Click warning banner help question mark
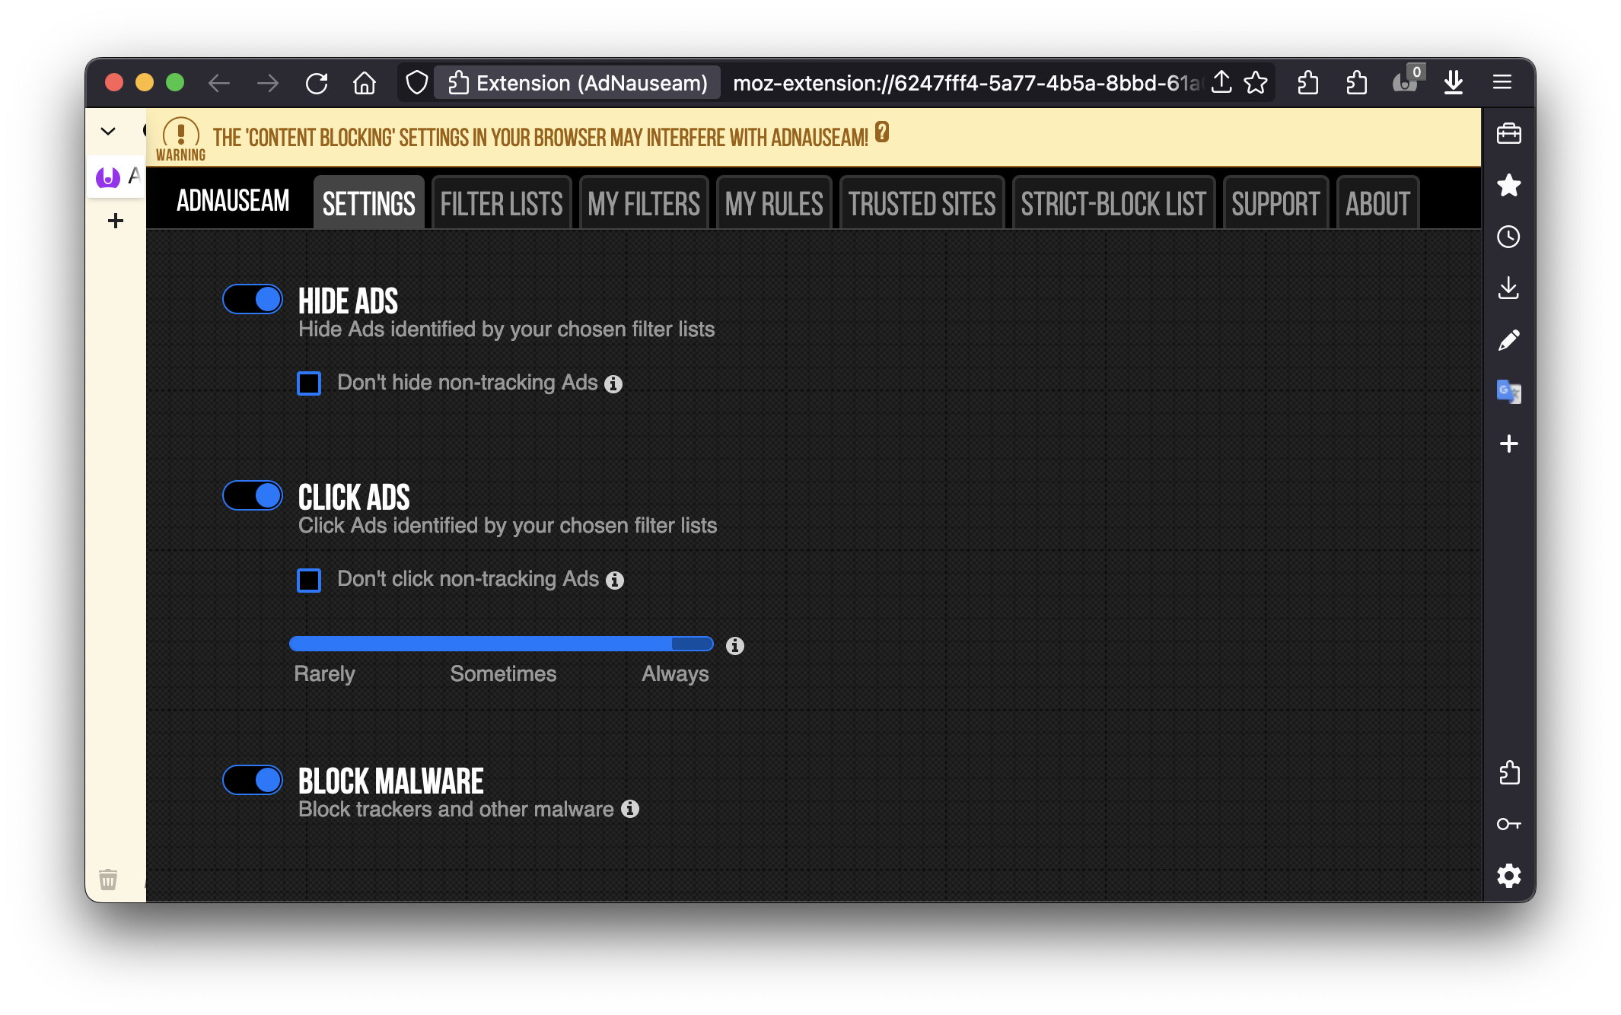This screenshot has height=1015, width=1621. (x=882, y=132)
